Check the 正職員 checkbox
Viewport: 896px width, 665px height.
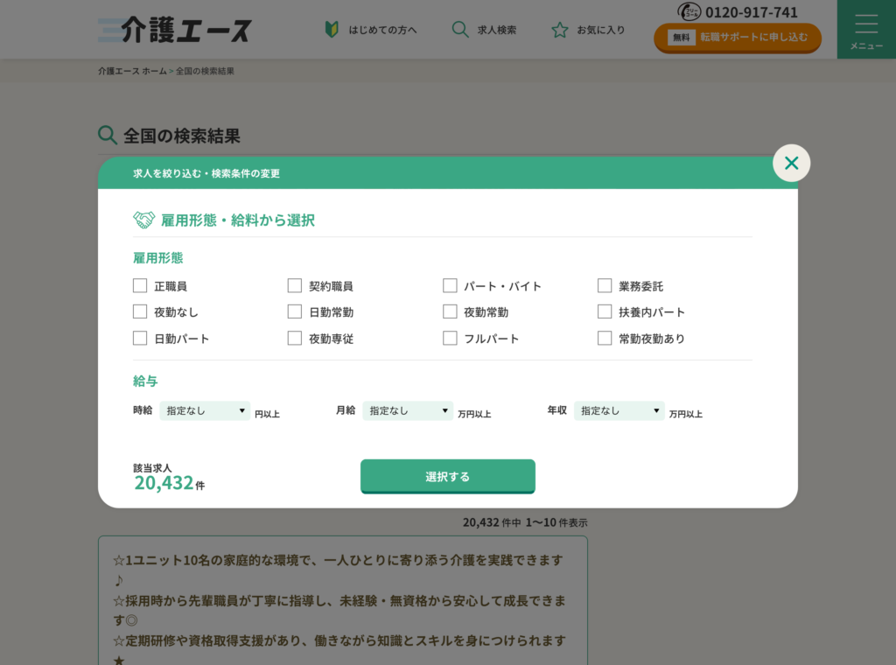(140, 285)
